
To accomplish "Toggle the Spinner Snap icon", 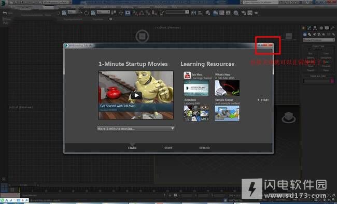I will (155, 13).
